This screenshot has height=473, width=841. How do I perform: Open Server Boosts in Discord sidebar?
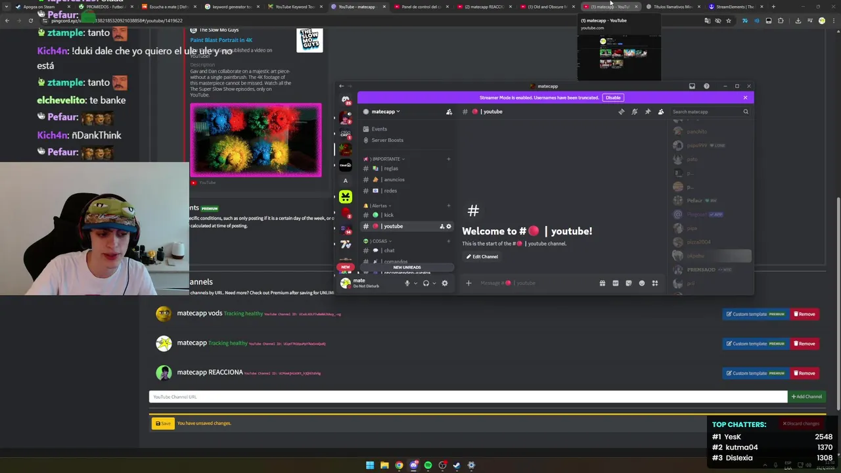[407, 140]
